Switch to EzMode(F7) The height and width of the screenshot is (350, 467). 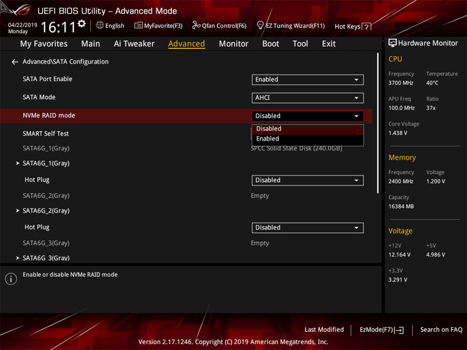pos(381,330)
